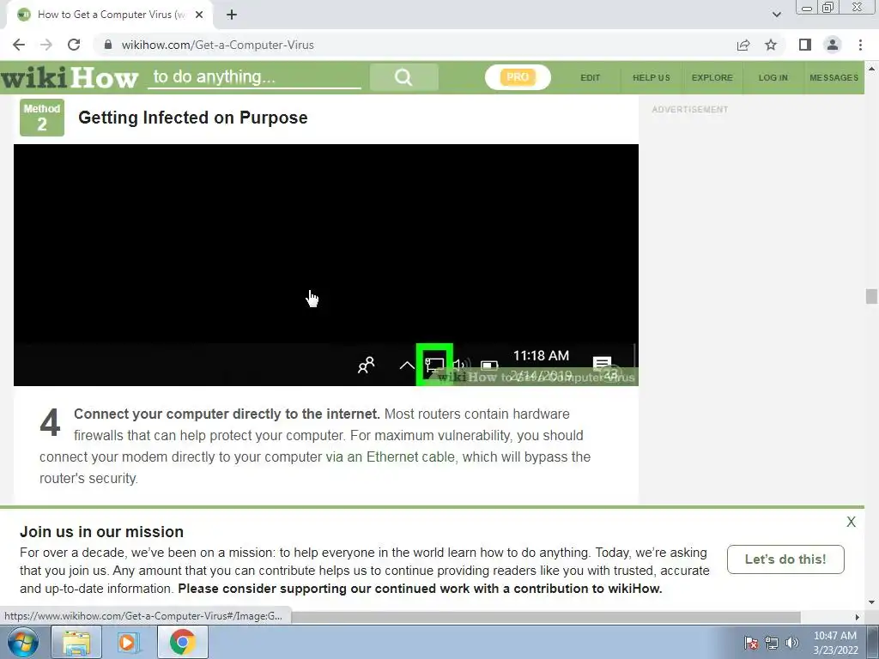Open MESSAGES in the header

pyautogui.click(x=834, y=77)
